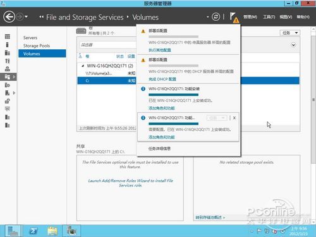Click 添加角色和功能 under 功能安装 notification
The image size is (316, 237).
coord(162,108)
